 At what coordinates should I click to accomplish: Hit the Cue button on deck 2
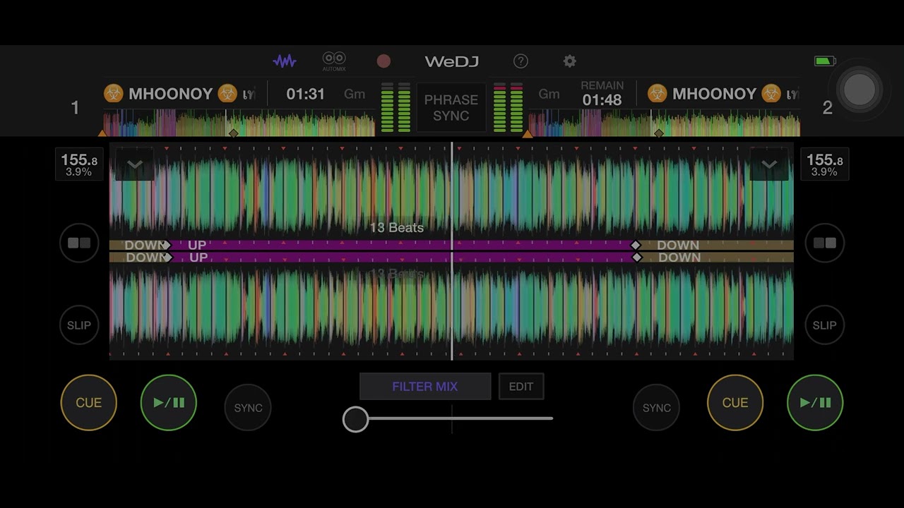(735, 403)
